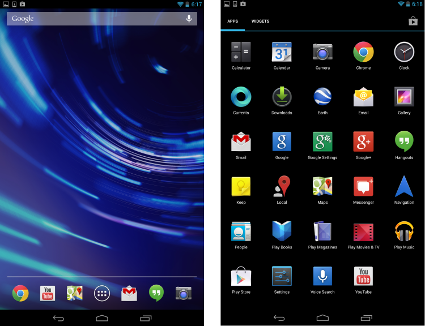Viewport: 425px width, 326px height.
Task: Tap the Google search bar on home screen
Action: pos(102,19)
